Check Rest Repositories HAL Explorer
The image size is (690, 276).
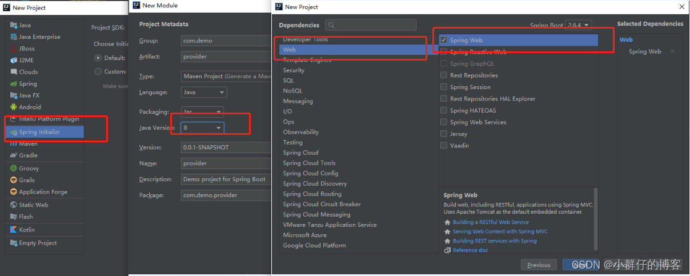click(x=444, y=99)
